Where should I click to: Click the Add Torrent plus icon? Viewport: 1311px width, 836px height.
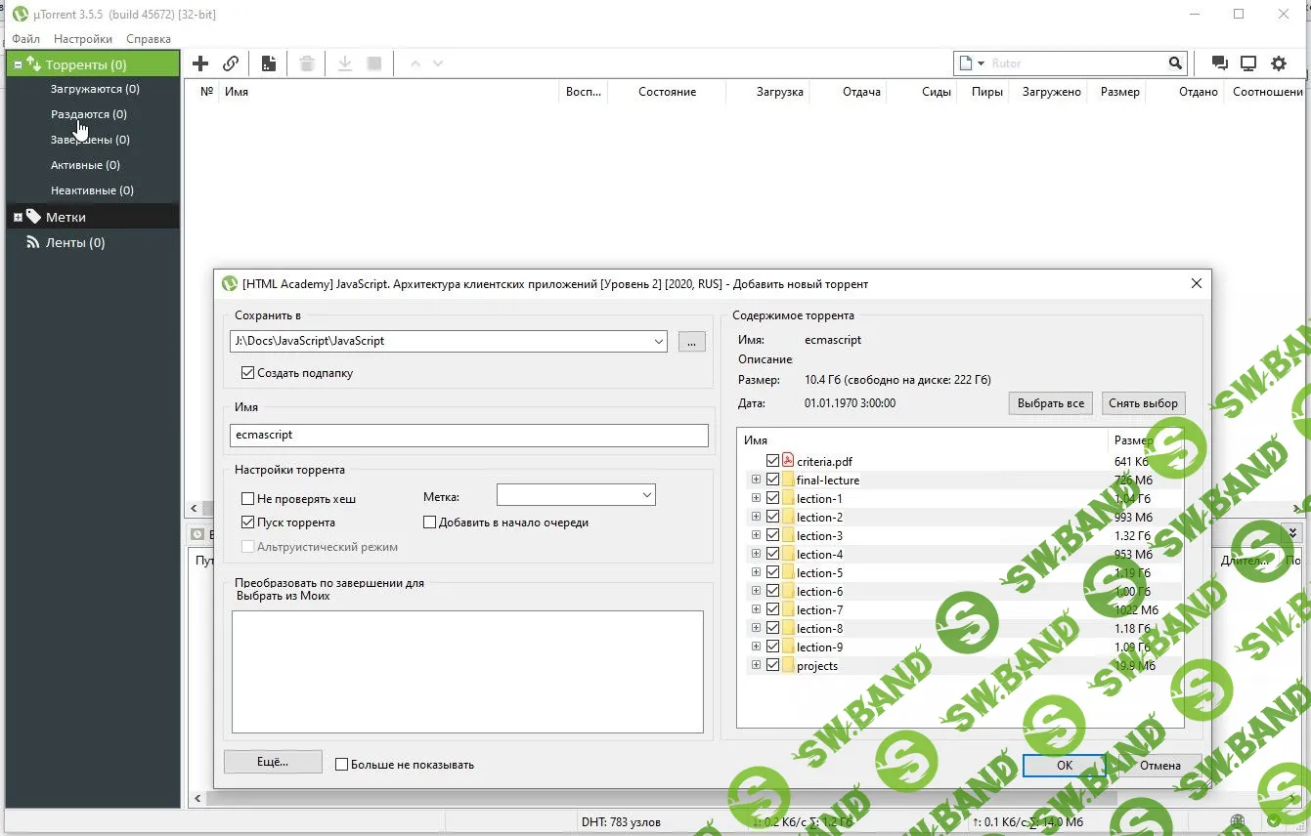click(200, 63)
